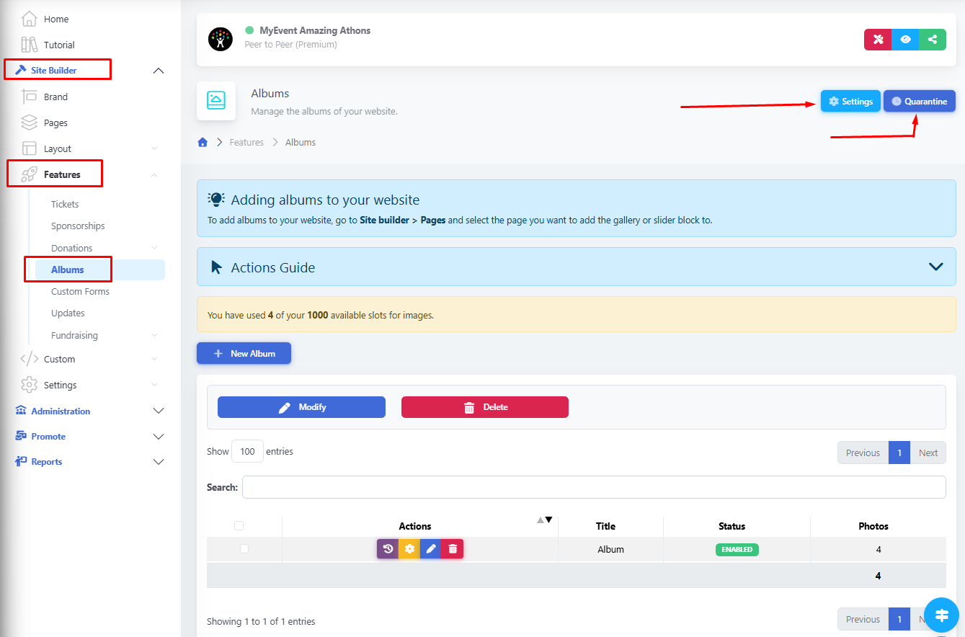Tick the select-all checkbox in table header

(x=239, y=526)
